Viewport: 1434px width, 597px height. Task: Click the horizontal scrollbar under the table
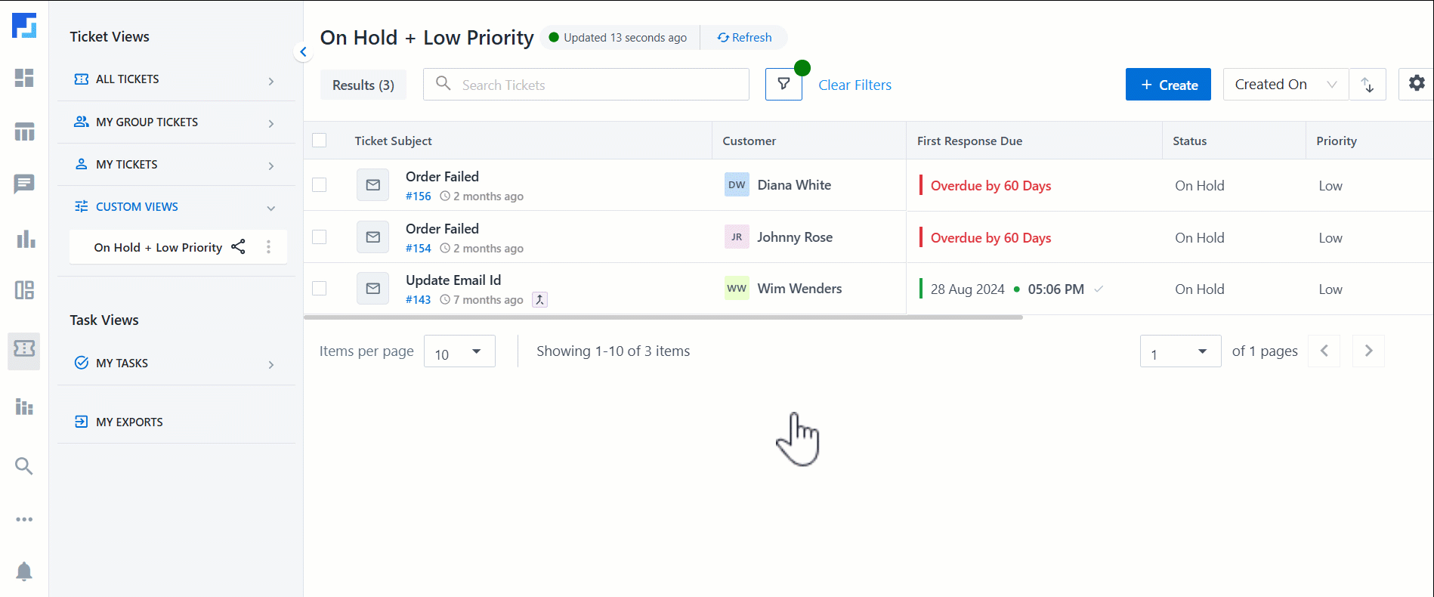[663, 317]
